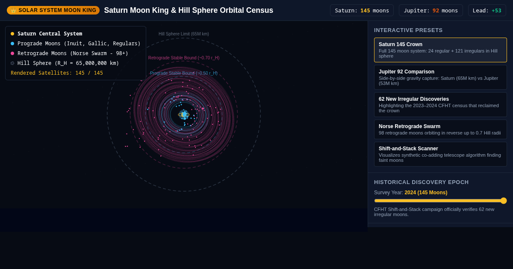
Task: Activate the Norse Retrograde Swarm preset
Action: [x=440, y=129]
